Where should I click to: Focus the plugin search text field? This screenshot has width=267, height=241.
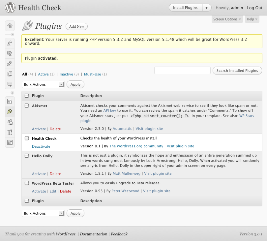[182, 71]
